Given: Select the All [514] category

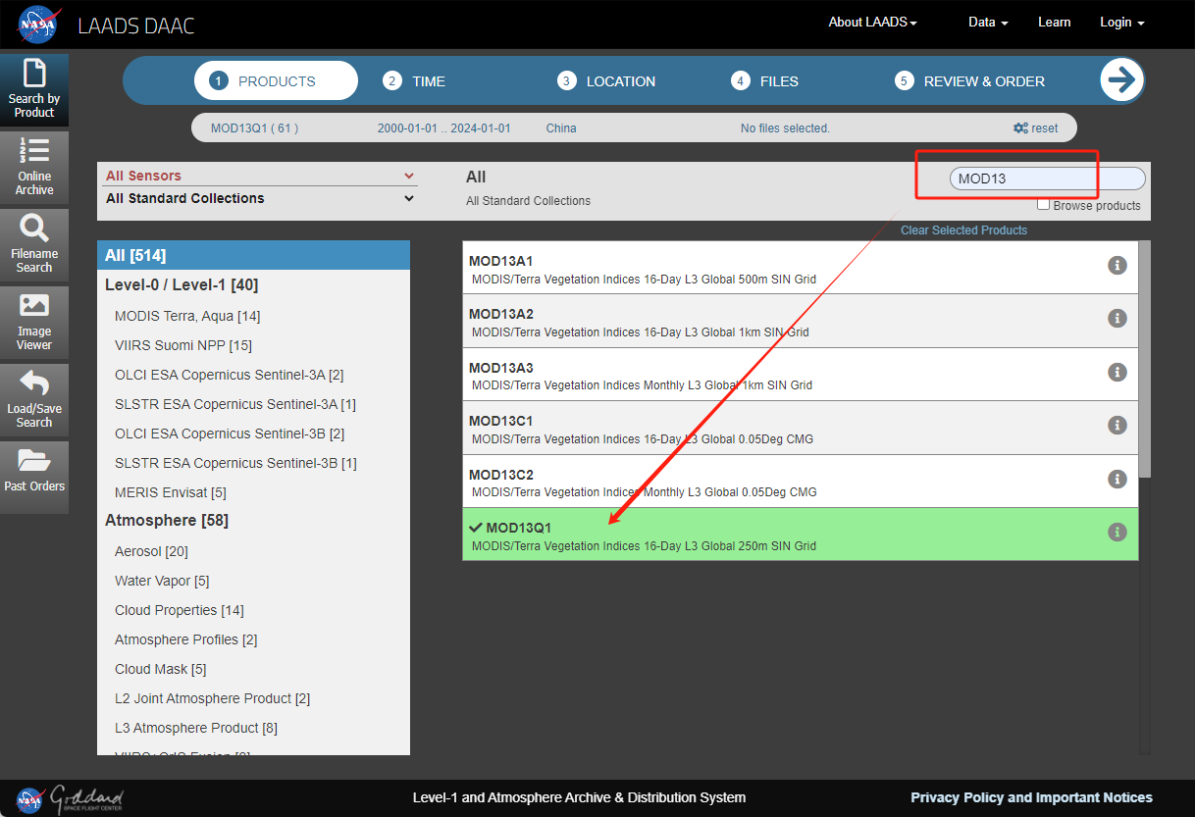Looking at the screenshot, I should [x=253, y=255].
